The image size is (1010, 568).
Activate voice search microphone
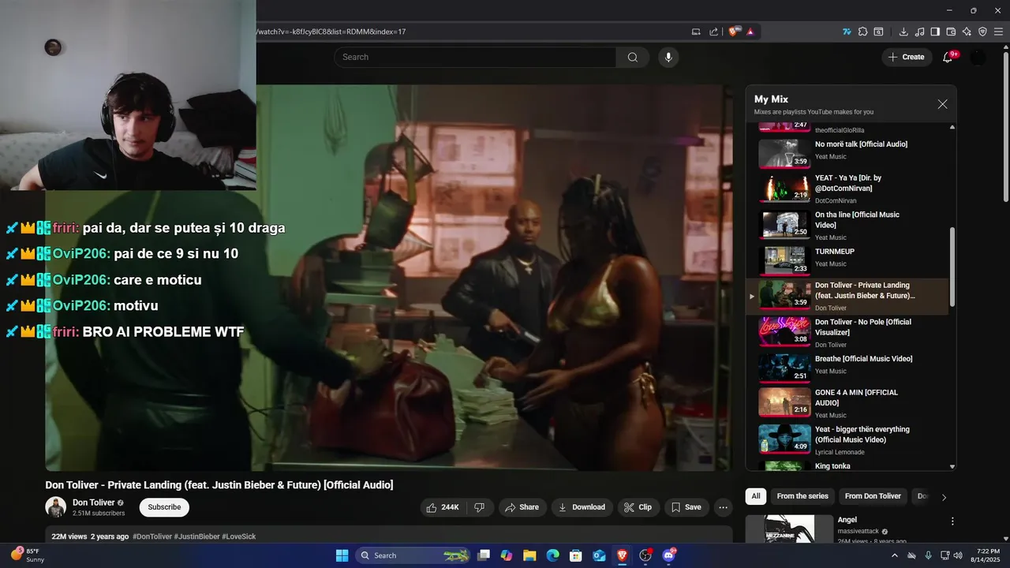(668, 57)
